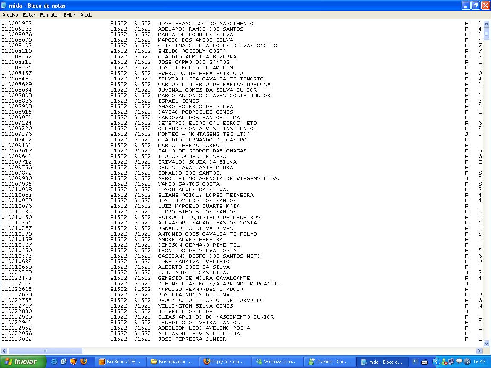
Task: Click the name PATROCLUS QUINTELA DE MEDEIROS
Action: pos(209,217)
